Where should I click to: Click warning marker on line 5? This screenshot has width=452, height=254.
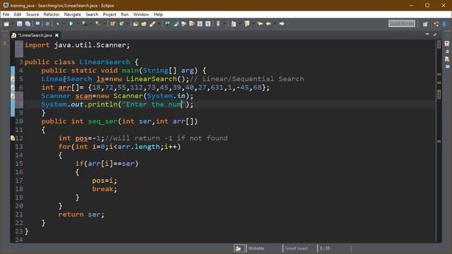pos(13,79)
